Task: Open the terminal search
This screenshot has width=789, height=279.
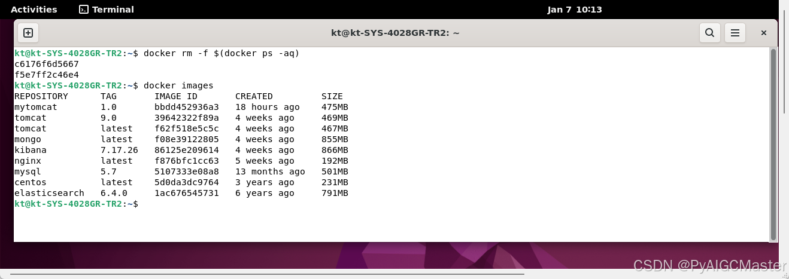Action: 709,33
